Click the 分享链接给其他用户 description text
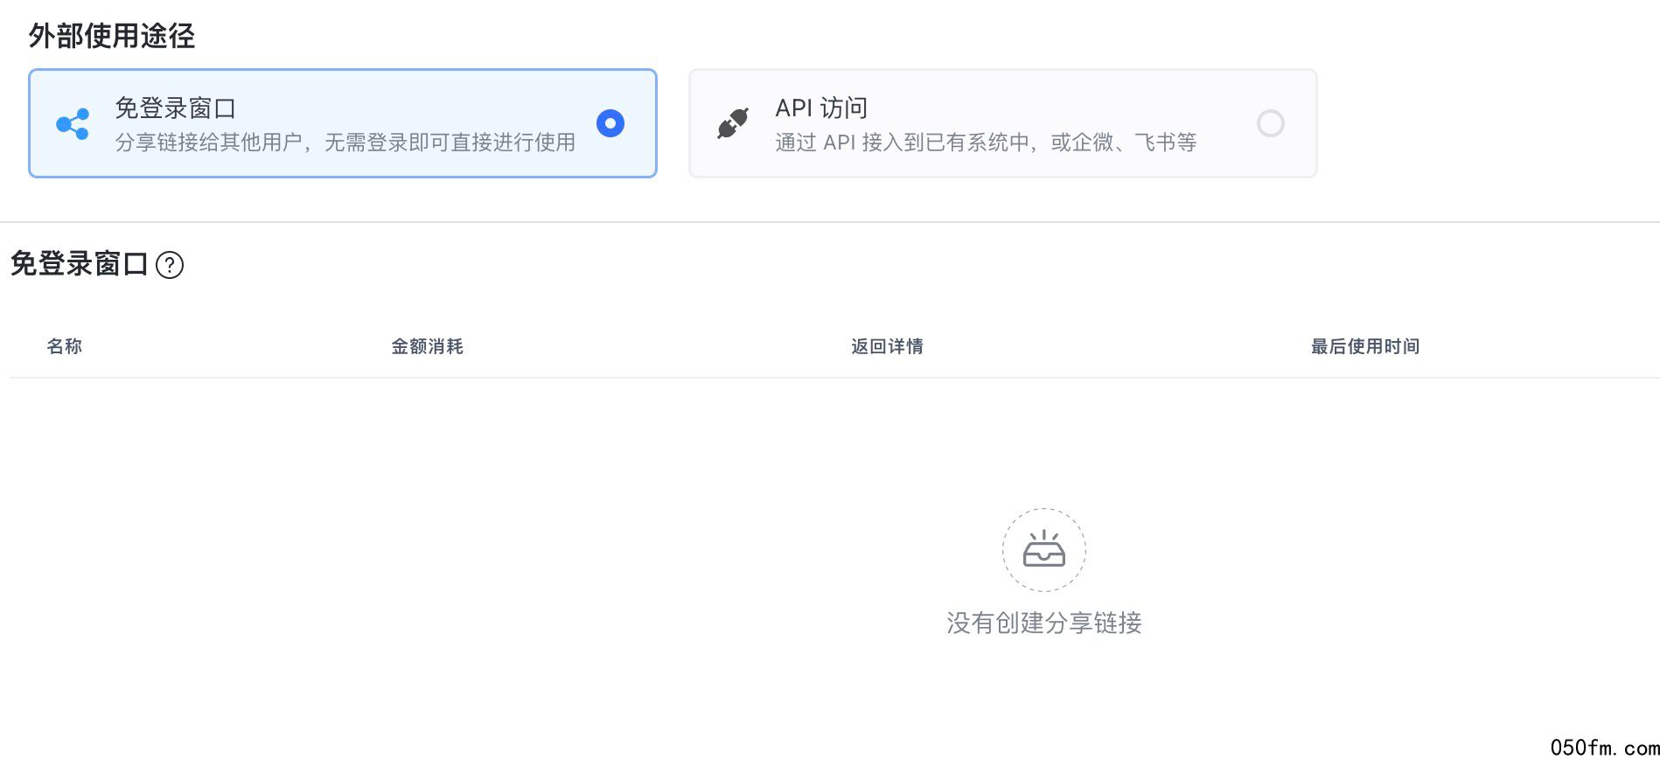 [345, 143]
